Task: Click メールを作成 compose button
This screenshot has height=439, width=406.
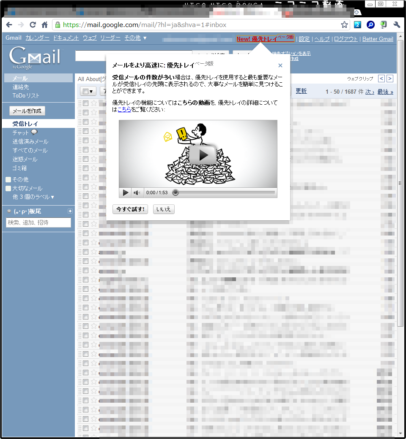Action: click(27, 111)
